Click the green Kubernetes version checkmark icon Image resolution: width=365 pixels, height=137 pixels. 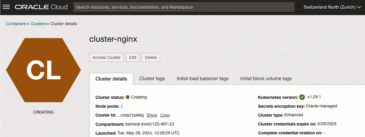[x=302, y=97]
